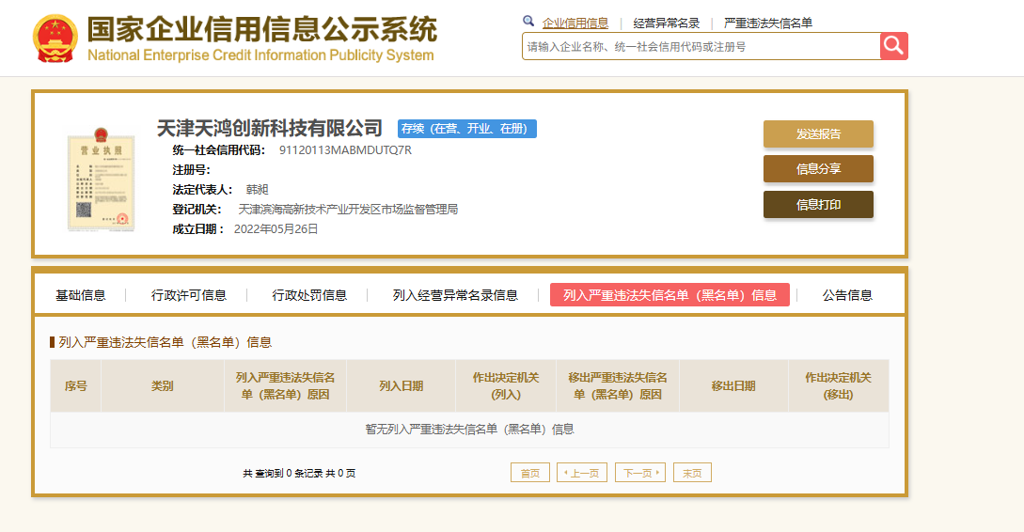Open the 行政许可信息 tab

[189, 296]
